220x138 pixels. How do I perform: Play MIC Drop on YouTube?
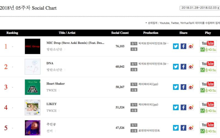(x=208, y=43)
